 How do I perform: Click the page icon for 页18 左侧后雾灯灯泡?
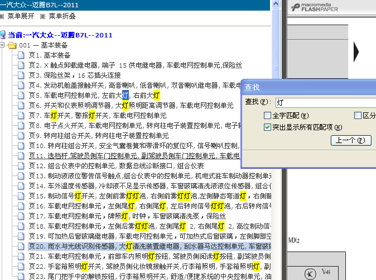[21, 226]
